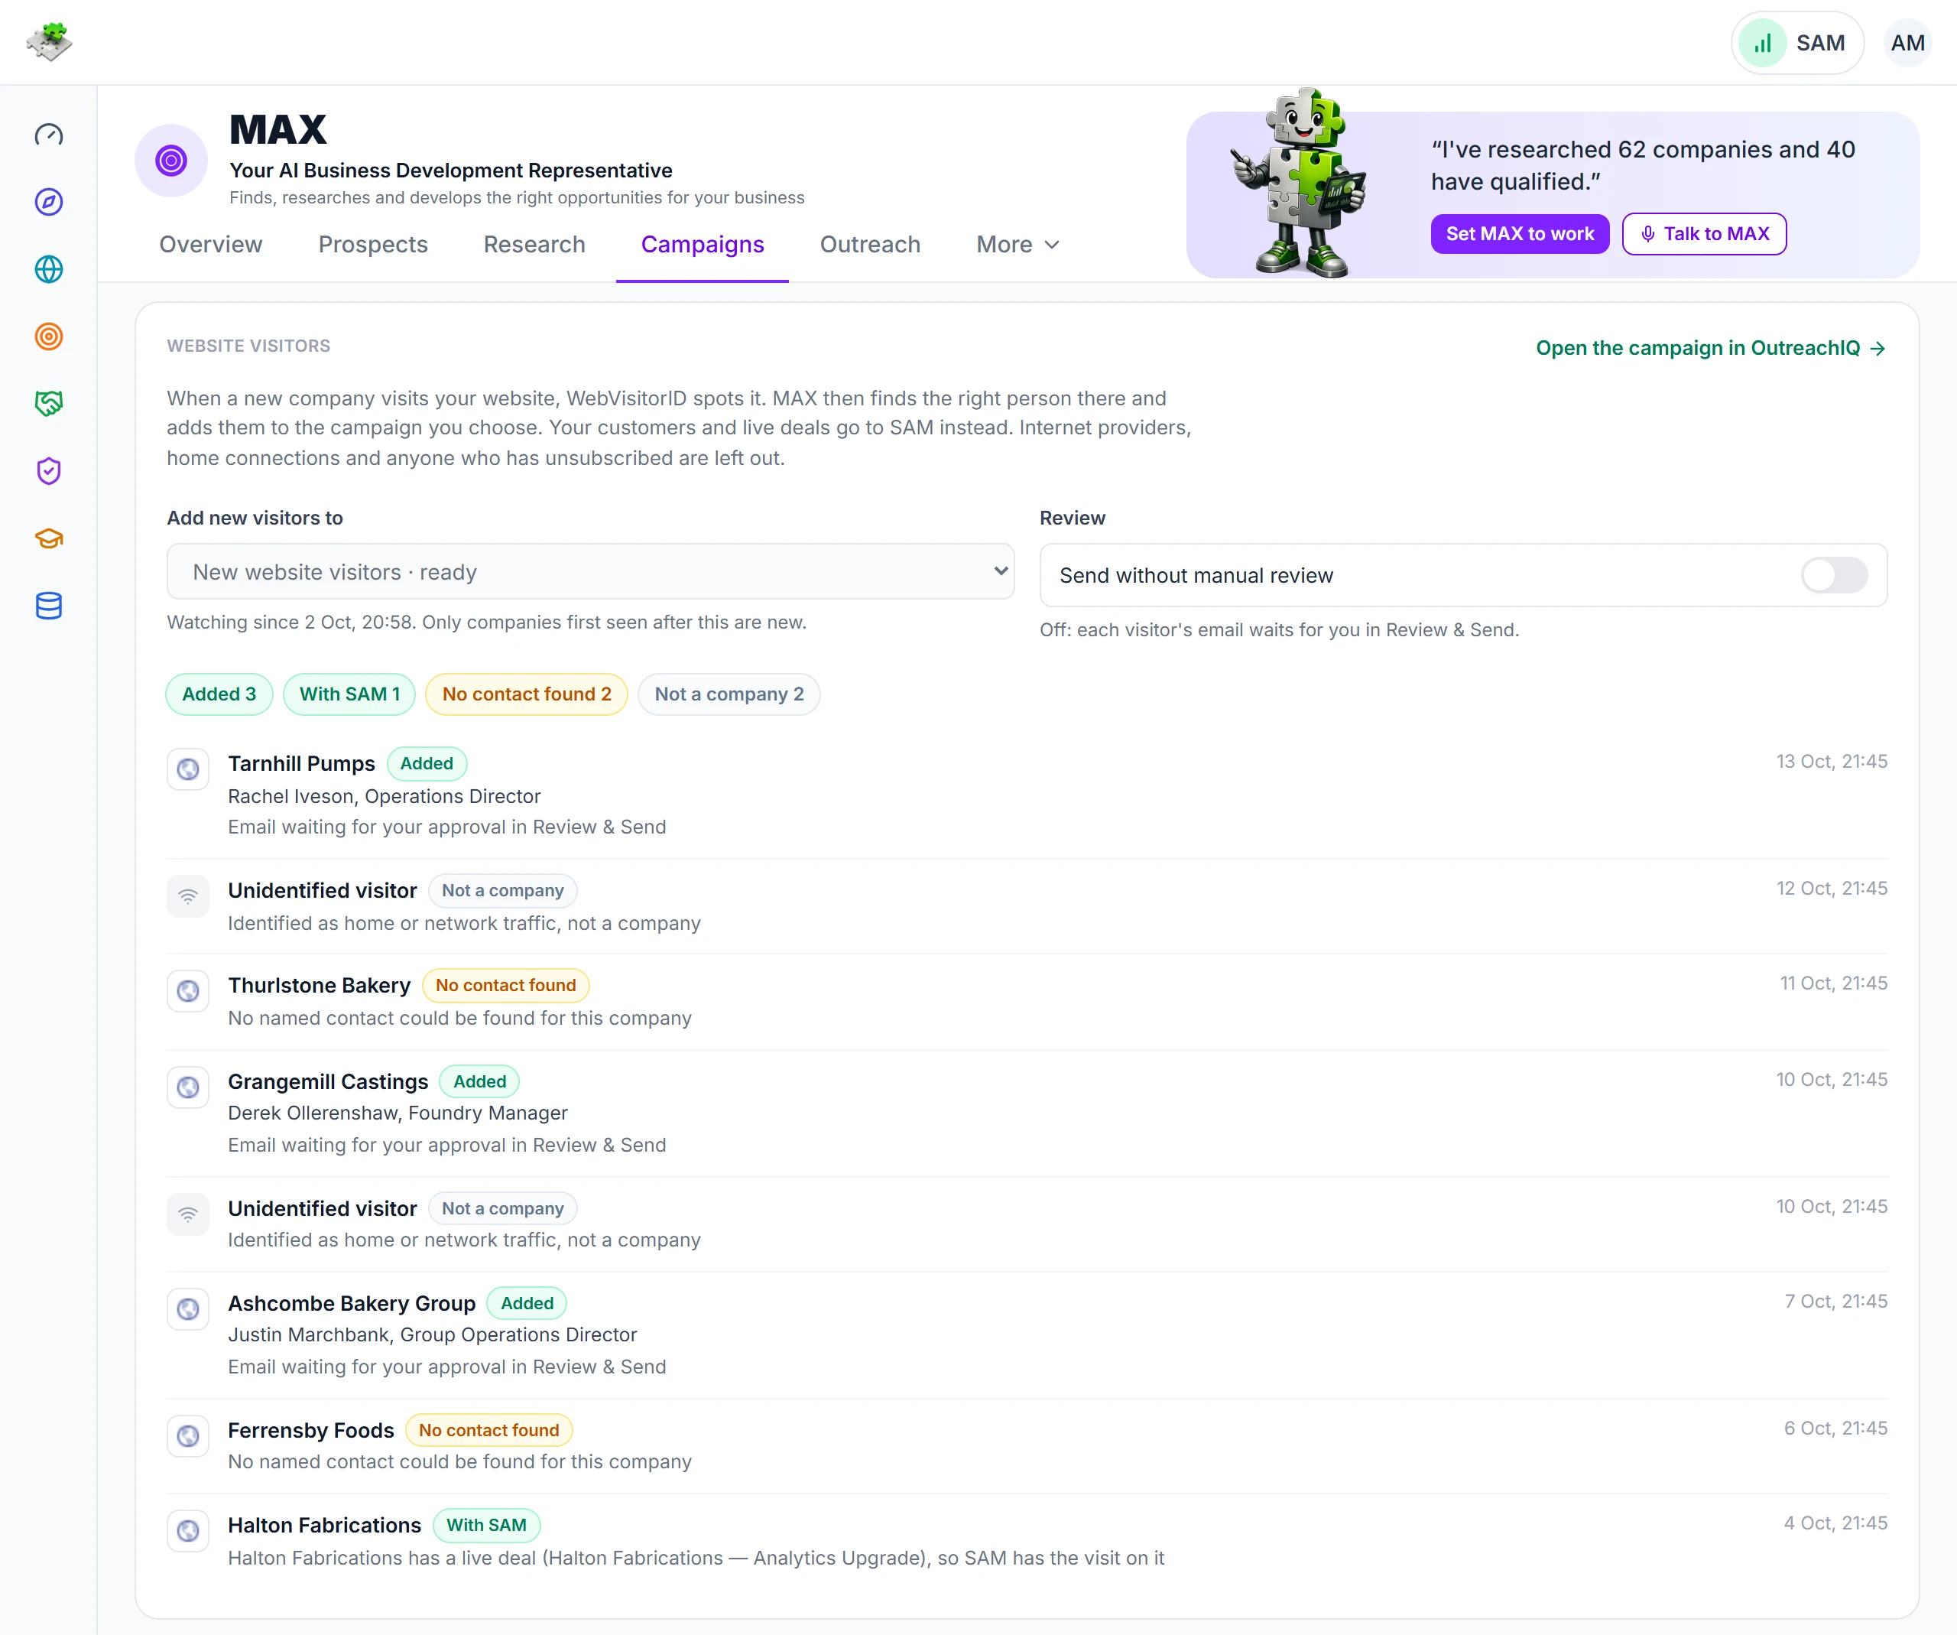This screenshot has height=1635, width=1957.
Task: Click wifi icon for 12 Oct unidentified visitor
Action: (x=188, y=896)
